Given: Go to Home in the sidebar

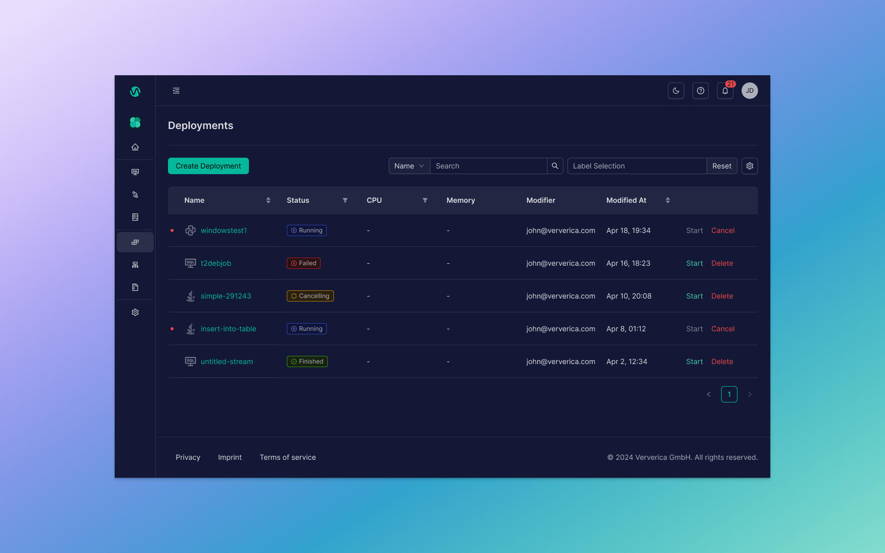Looking at the screenshot, I should click(135, 147).
